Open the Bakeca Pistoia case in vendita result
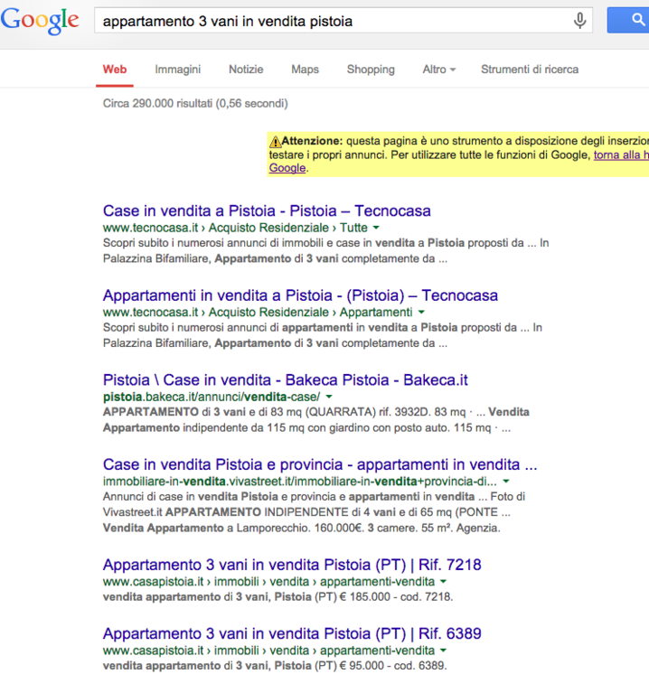This screenshot has width=649, height=693. pos(285,380)
